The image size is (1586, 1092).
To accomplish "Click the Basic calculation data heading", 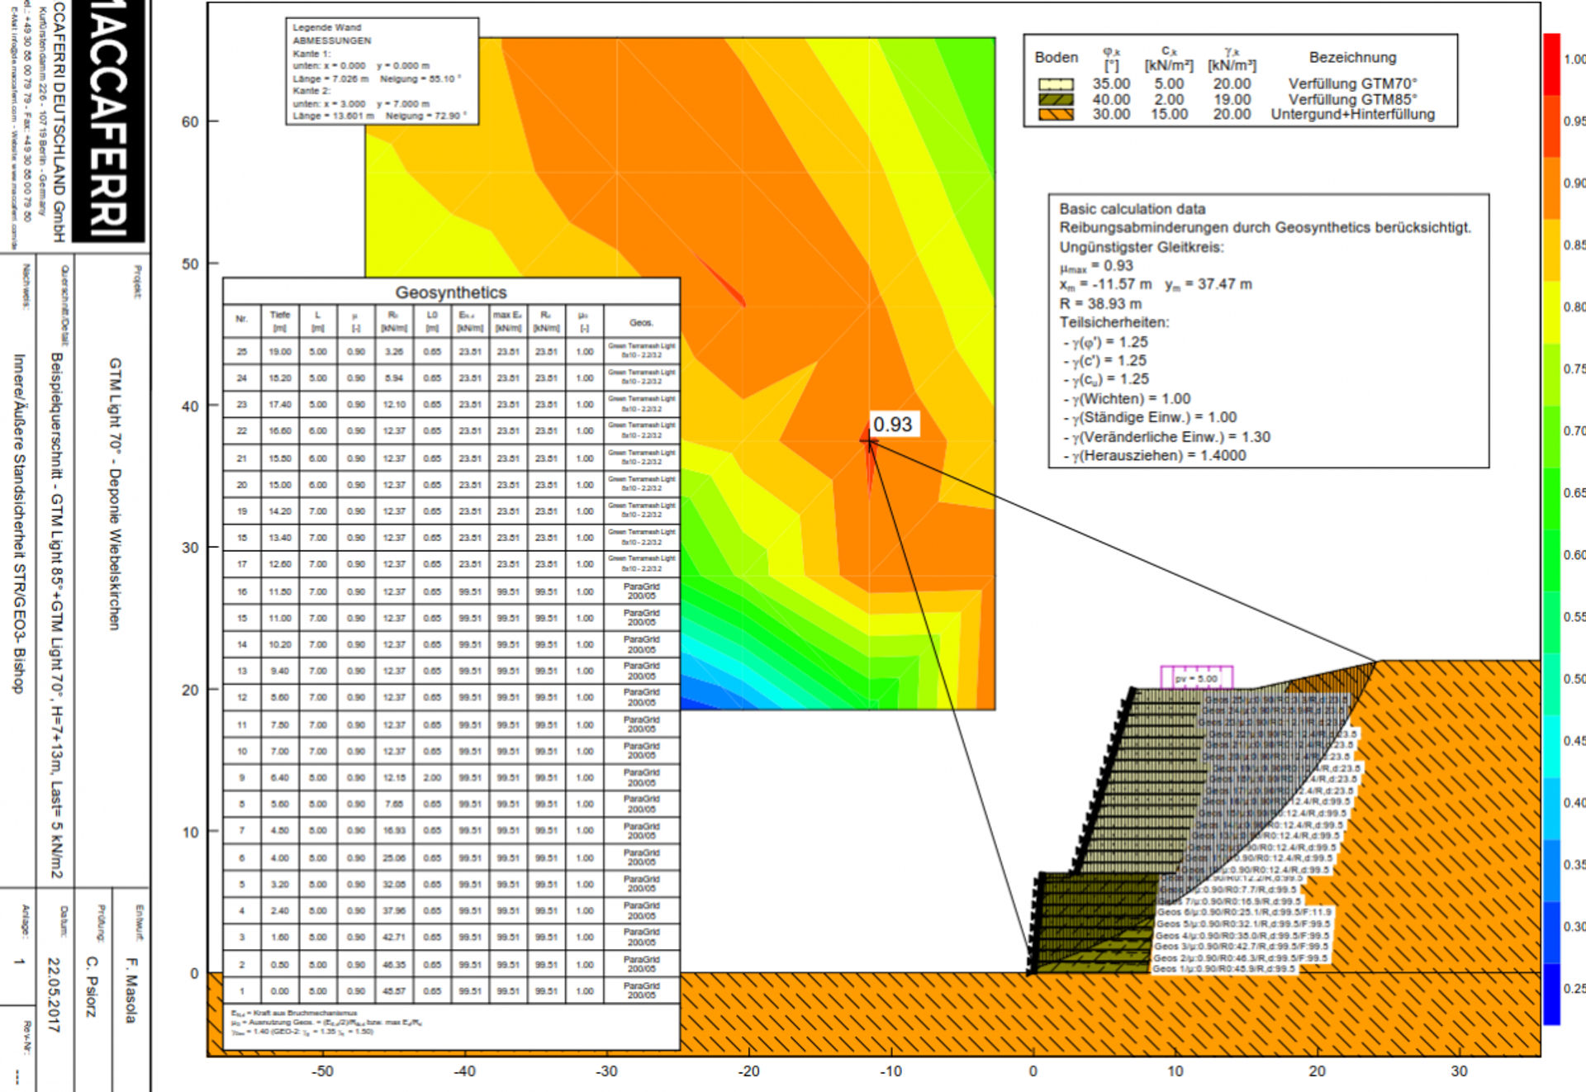I will (x=1133, y=209).
